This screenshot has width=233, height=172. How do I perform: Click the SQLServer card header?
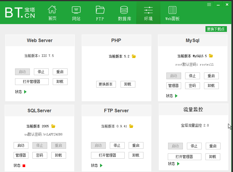39,111
